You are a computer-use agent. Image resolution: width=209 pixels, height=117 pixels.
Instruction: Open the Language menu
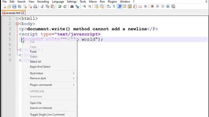pos(58,2)
